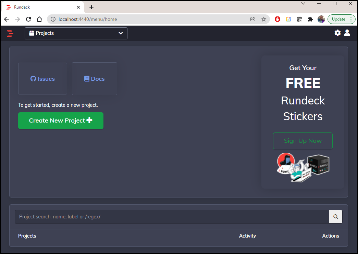358x254 pixels.
Task: Open the browser home page
Action: 39,19
